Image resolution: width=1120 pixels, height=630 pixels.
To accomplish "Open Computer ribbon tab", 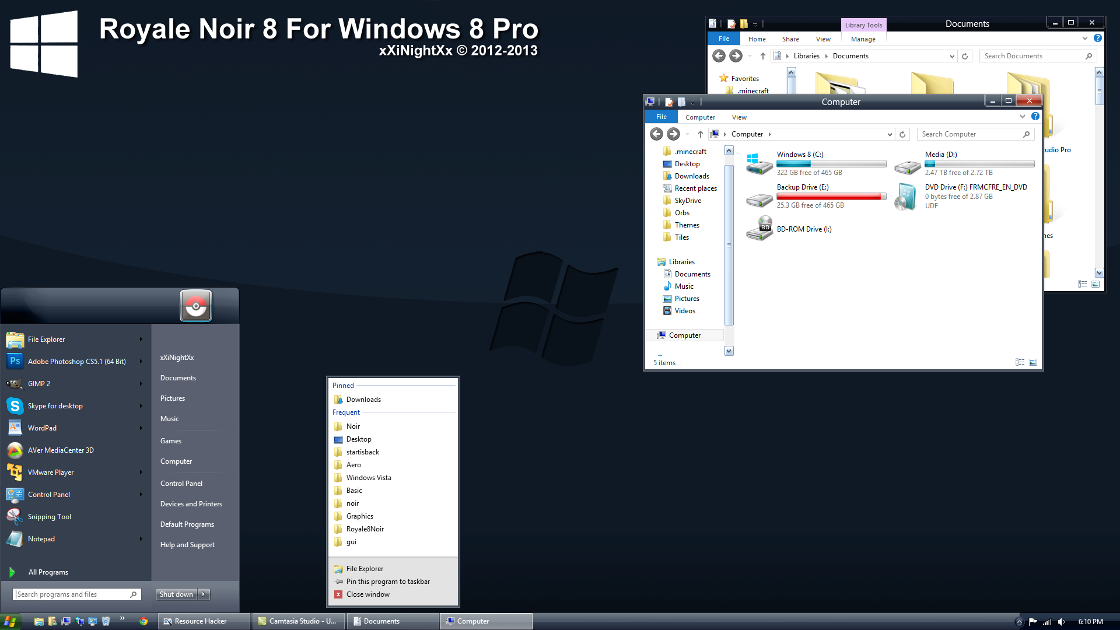I will pos(700,117).
